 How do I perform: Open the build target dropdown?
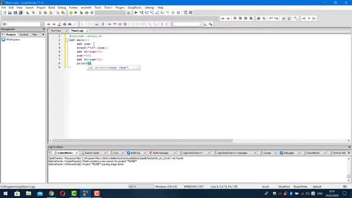(110, 13)
